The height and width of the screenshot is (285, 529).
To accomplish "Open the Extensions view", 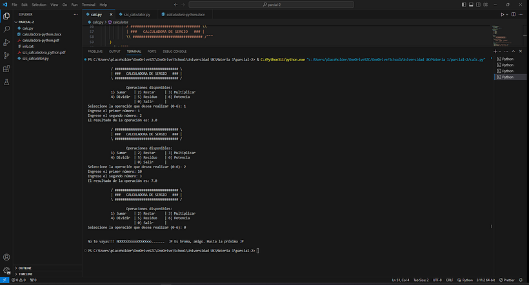I will point(6,69).
